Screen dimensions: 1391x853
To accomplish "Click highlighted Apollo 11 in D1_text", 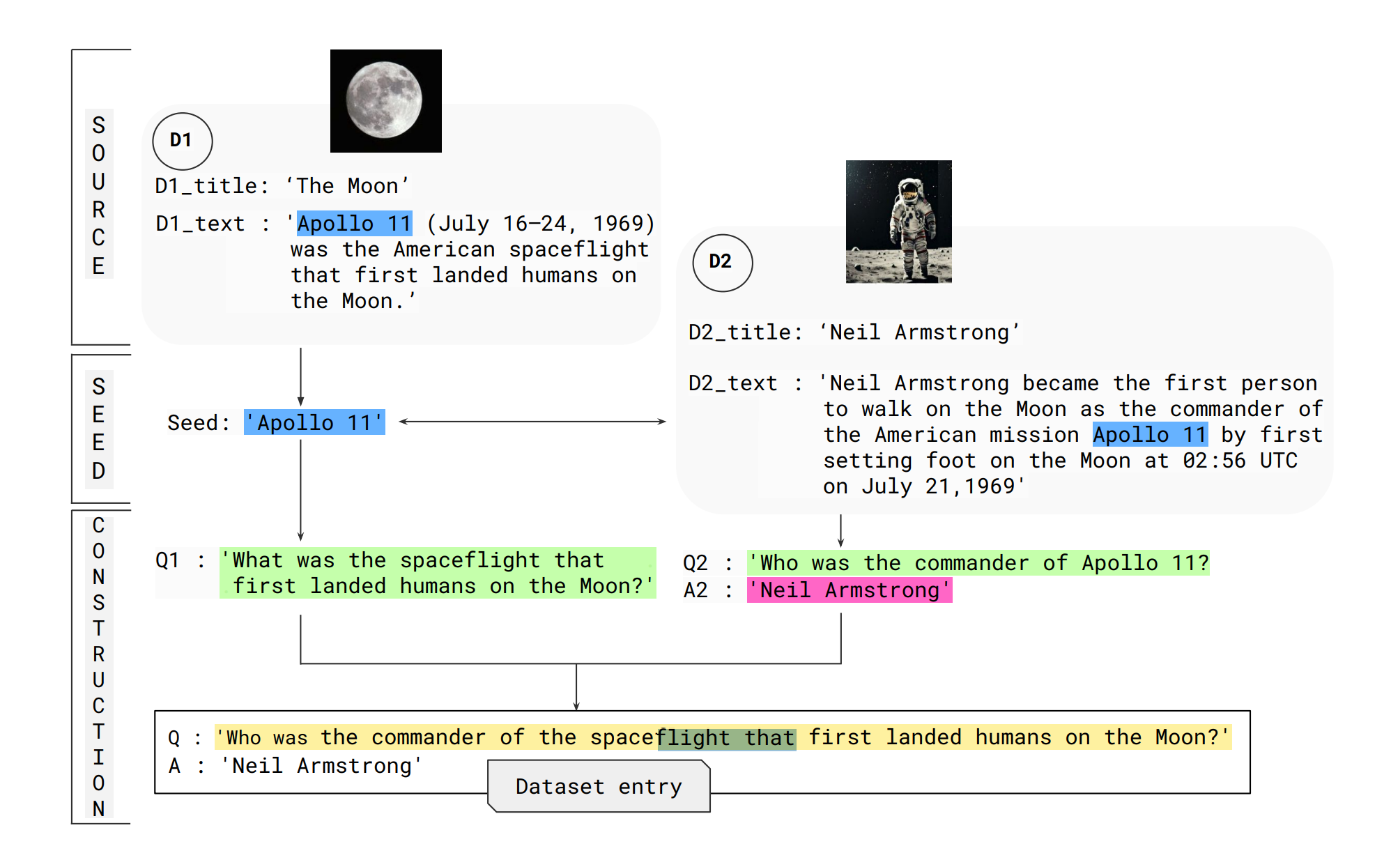I will 354,224.
